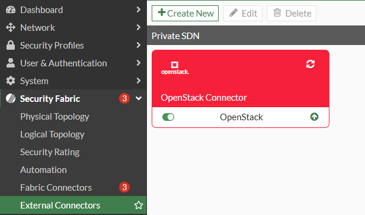365x215 pixels.
Task: Go to Fabric Connectors
Action: [x=56, y=188]
